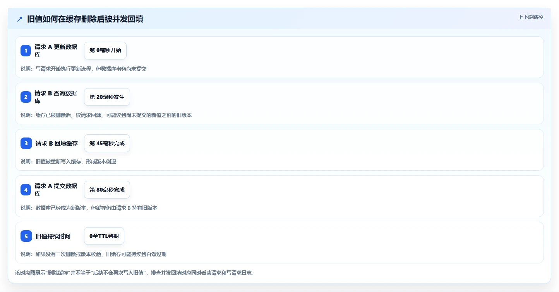Click the 请求 B 查询数据库 step label

point(56,97)
